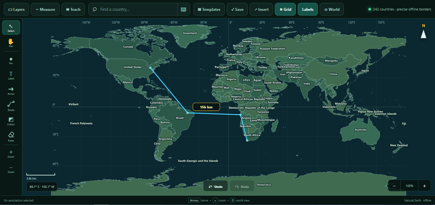Select the Select arrow tool
The width and height of the screenshot is (435, 205).
(11, 27)
